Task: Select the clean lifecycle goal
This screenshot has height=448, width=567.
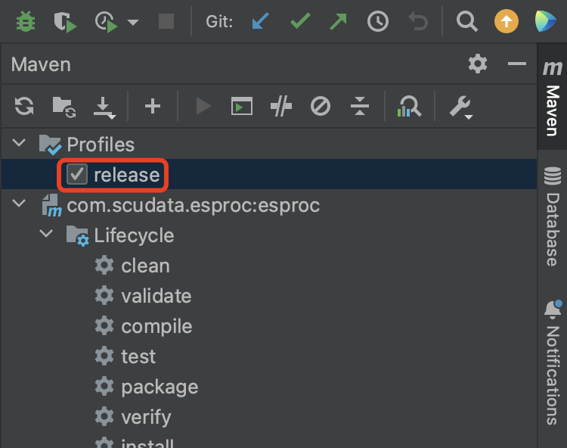Action: (145, 266)
